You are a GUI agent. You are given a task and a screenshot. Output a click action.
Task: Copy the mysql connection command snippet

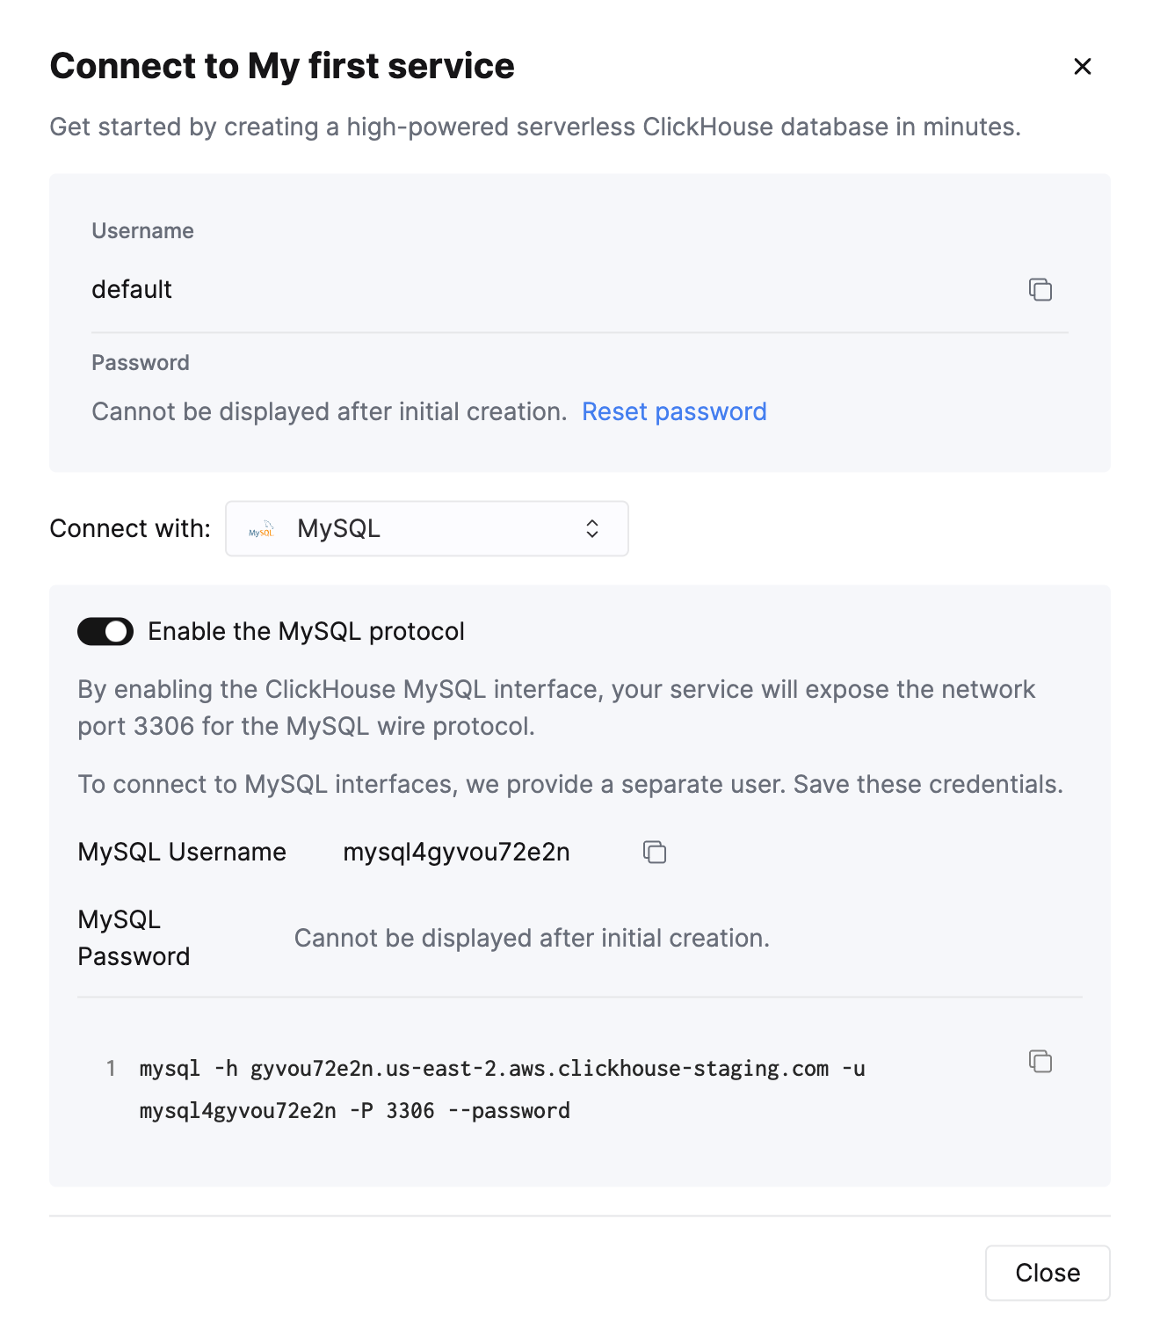point(1040,1062)
